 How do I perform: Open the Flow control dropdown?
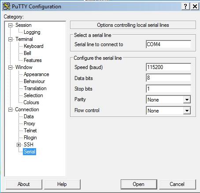pyautogui.click(x=187, y=110)
